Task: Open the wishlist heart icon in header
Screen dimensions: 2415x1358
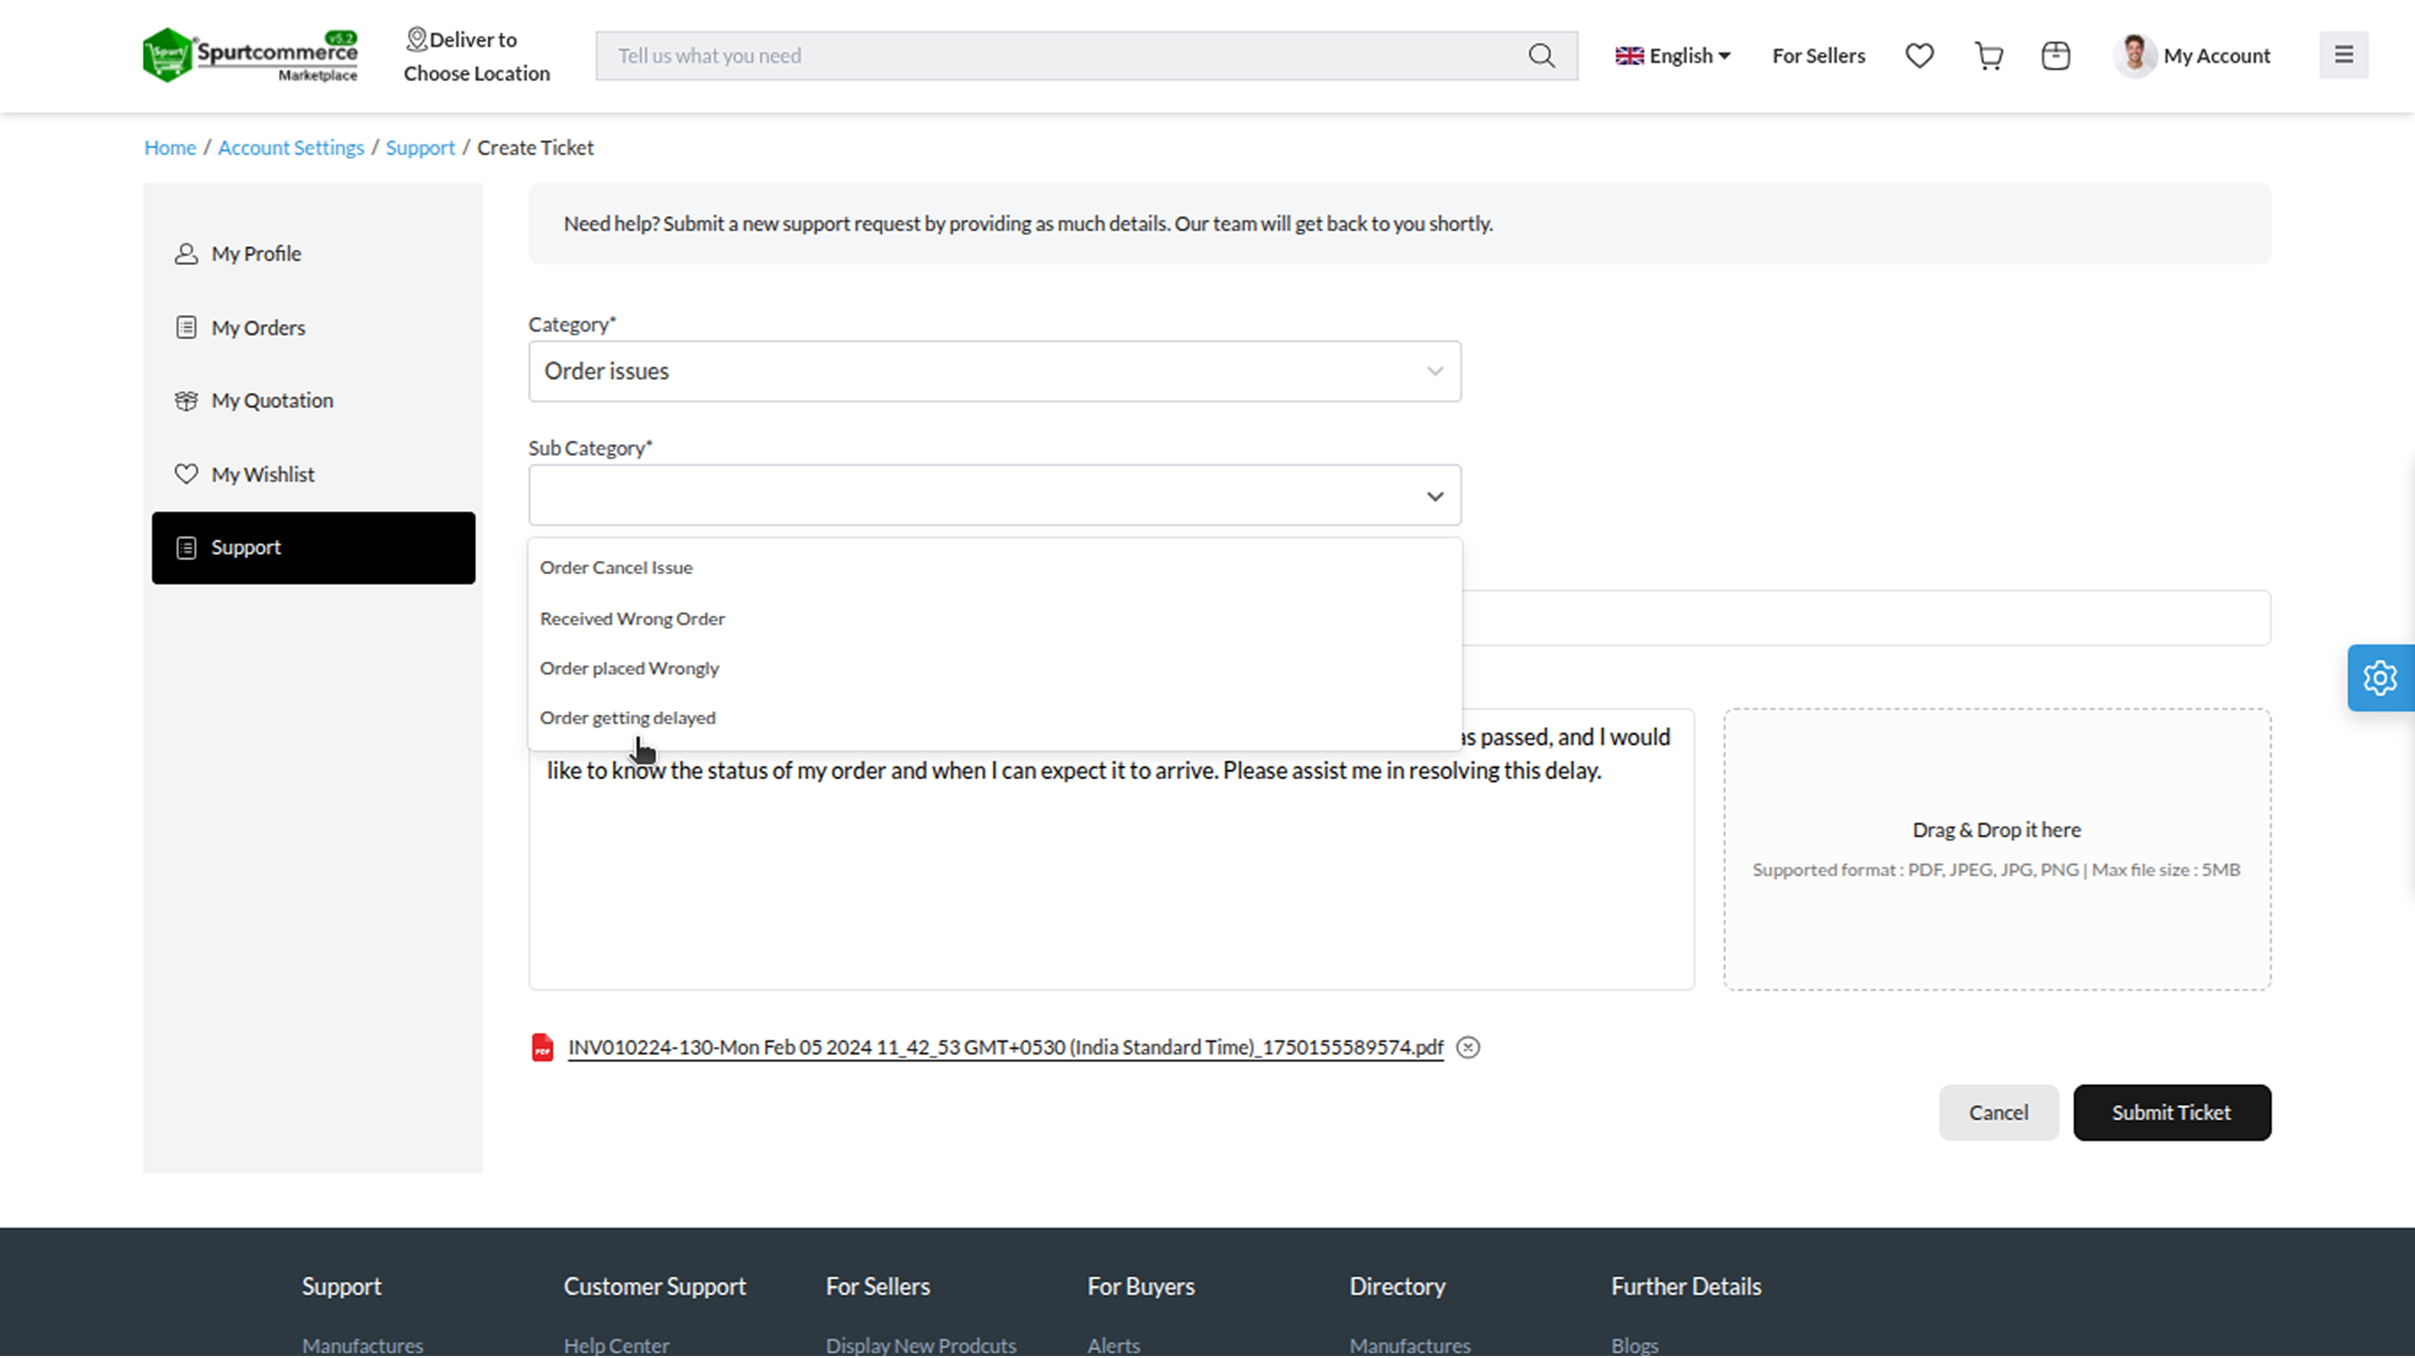Action: (1919, 55)
